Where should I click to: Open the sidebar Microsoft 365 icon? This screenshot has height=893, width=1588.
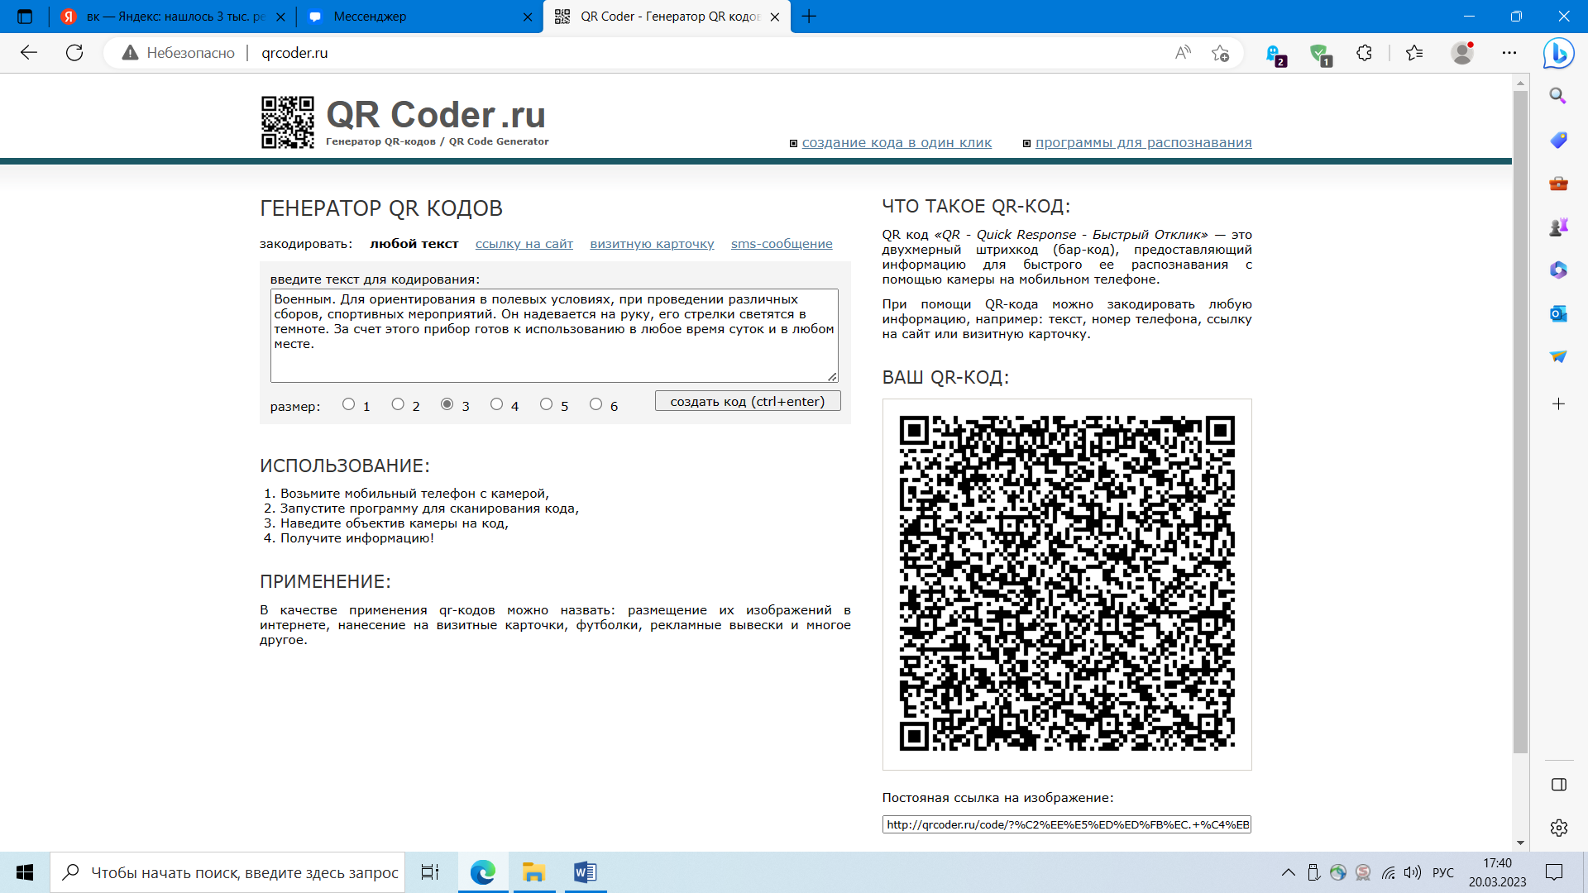[x=1558, y=270]
